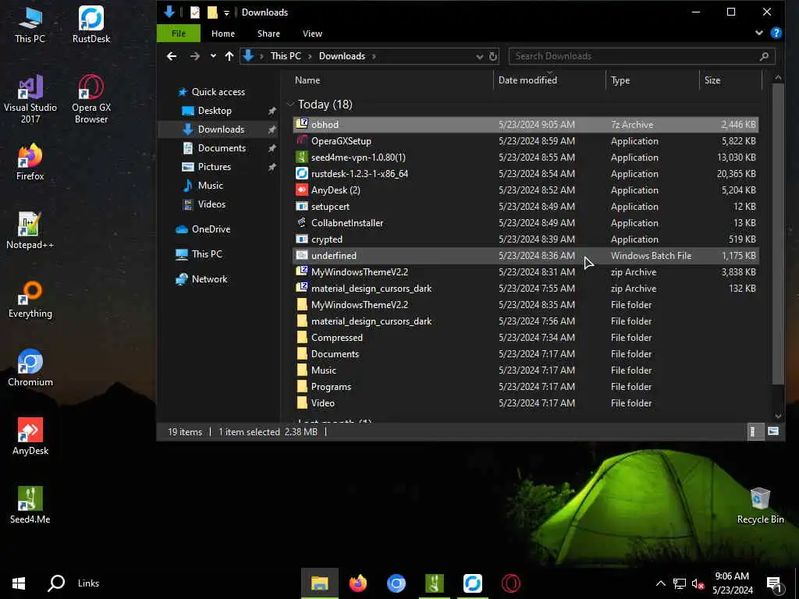This screenshot has width=799, height=599.
Task: Collapse the Today (18) group
Action: [291, 105]
